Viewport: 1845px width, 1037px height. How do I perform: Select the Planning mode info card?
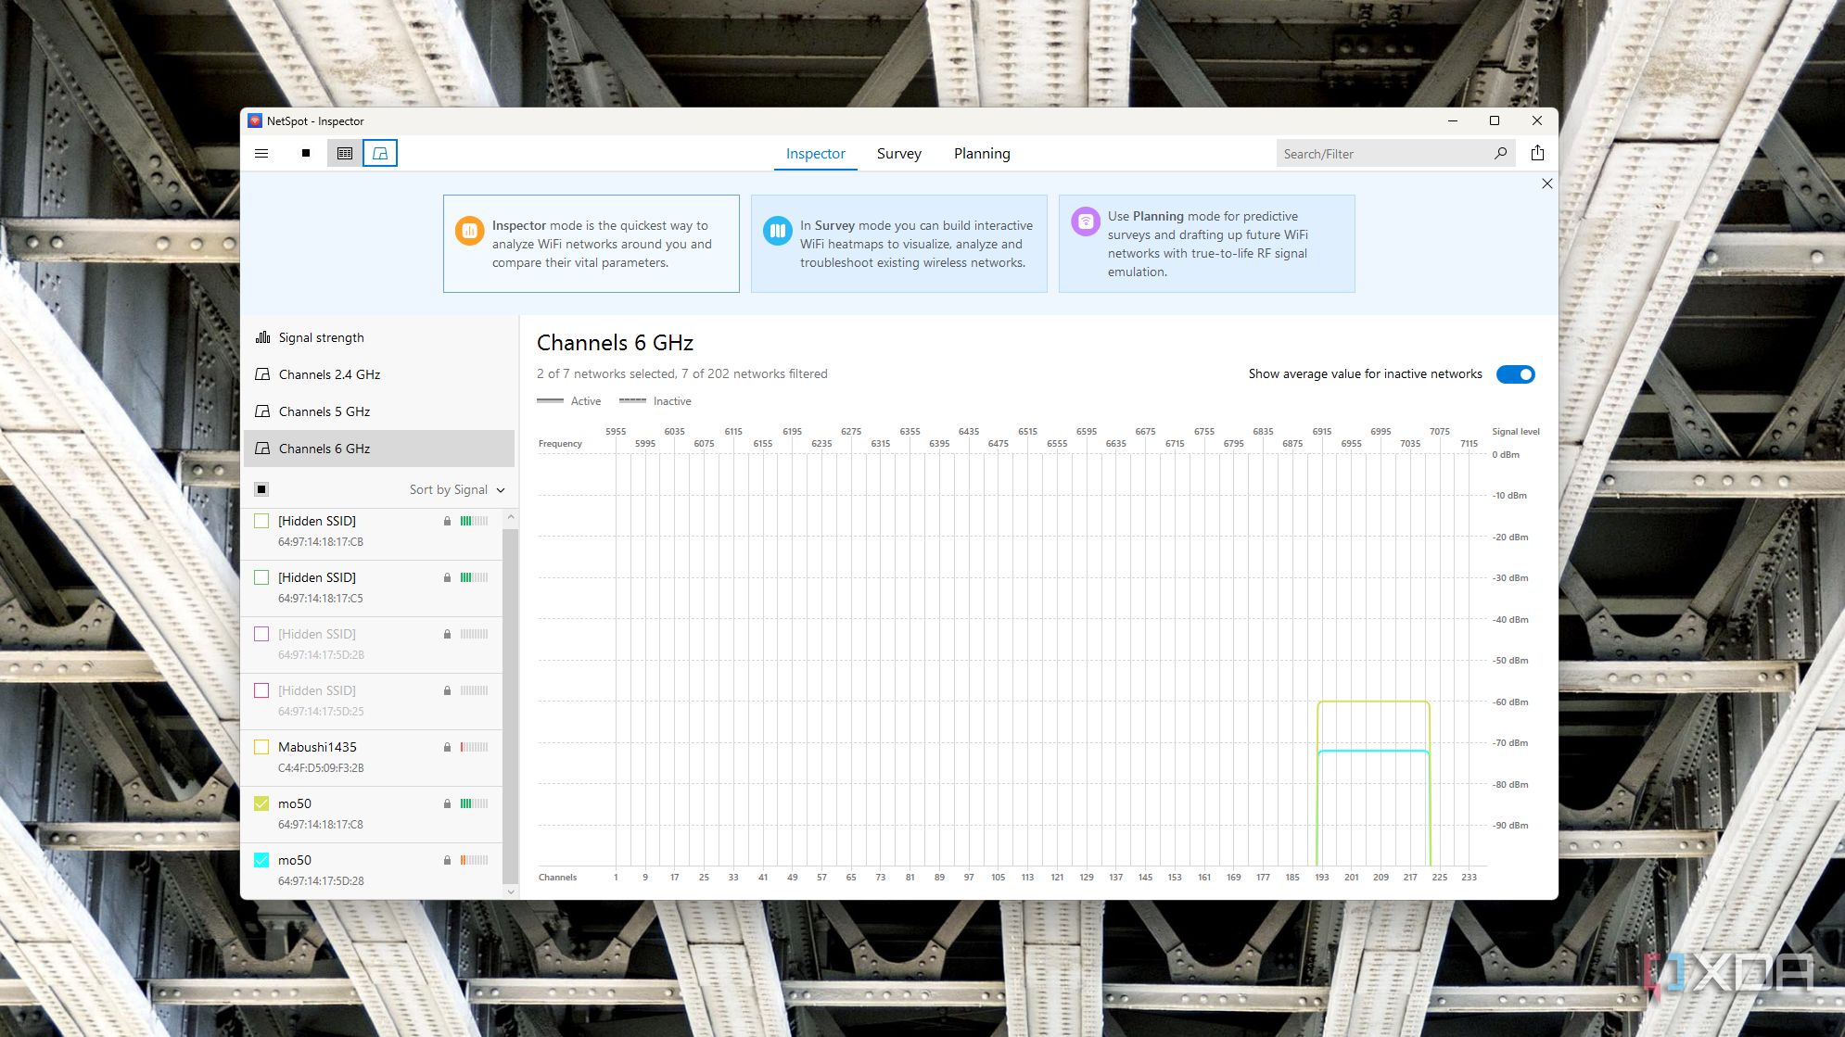1207,244
